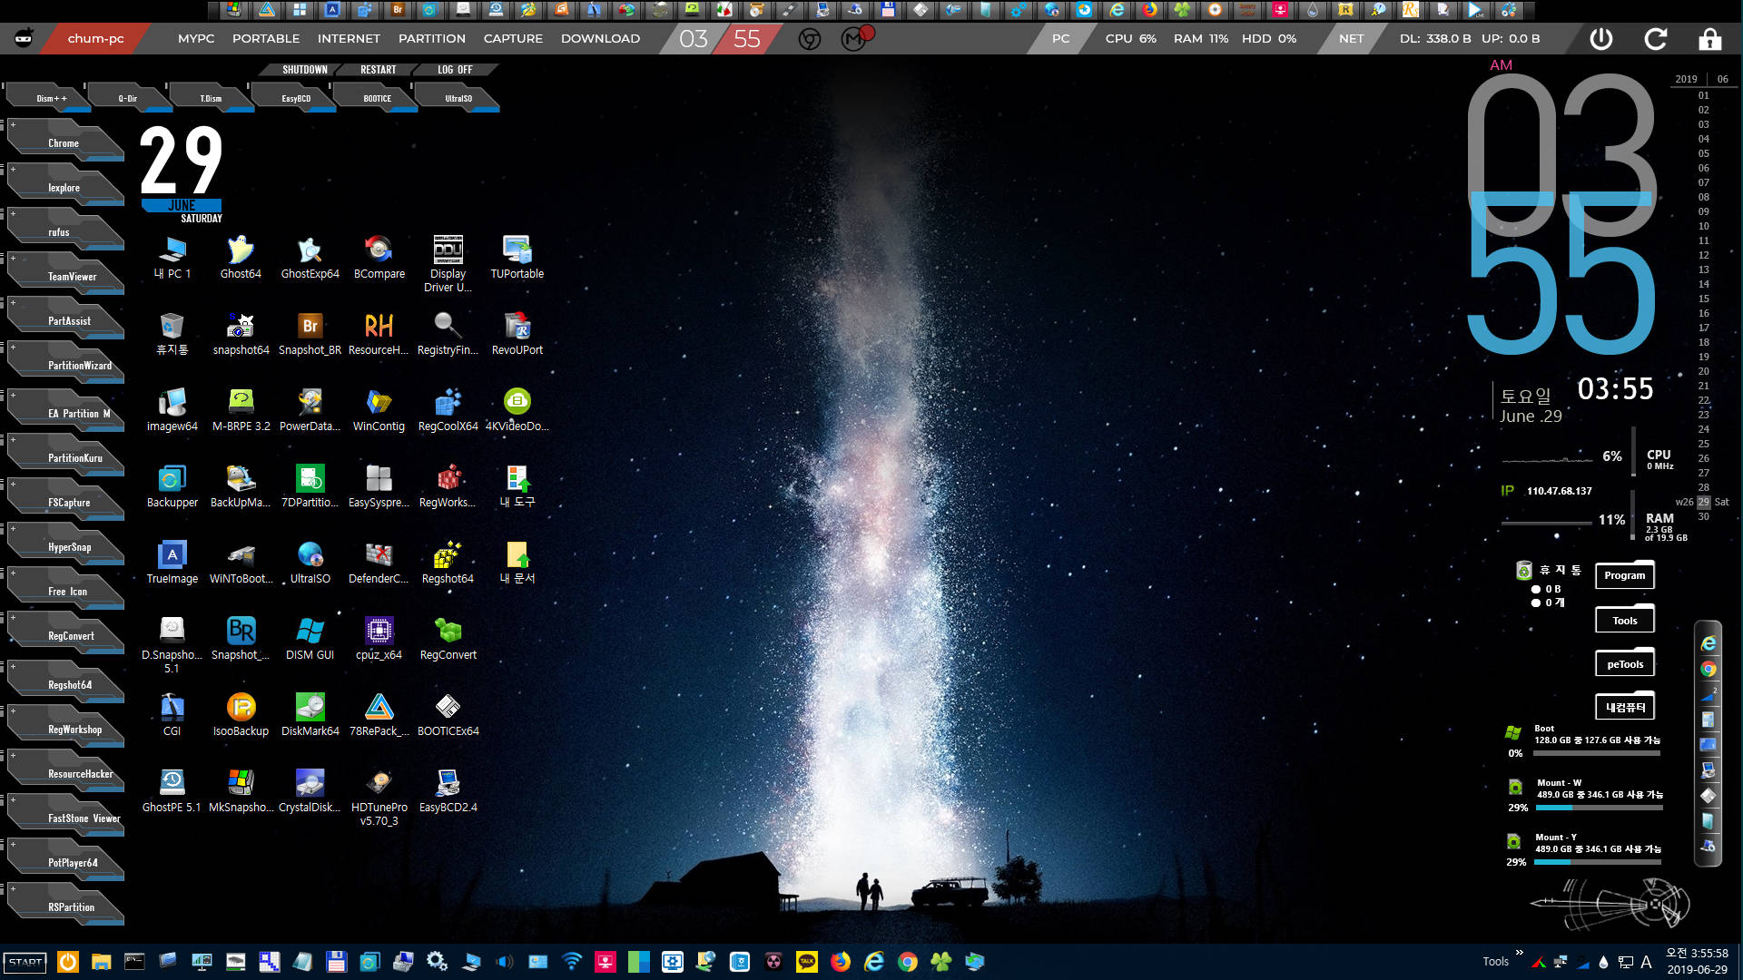Launch Dism++ from the launcher tabs
The height and width of the screenshot is (980, 1743).
pyautogui.click(x=51, y=98)
